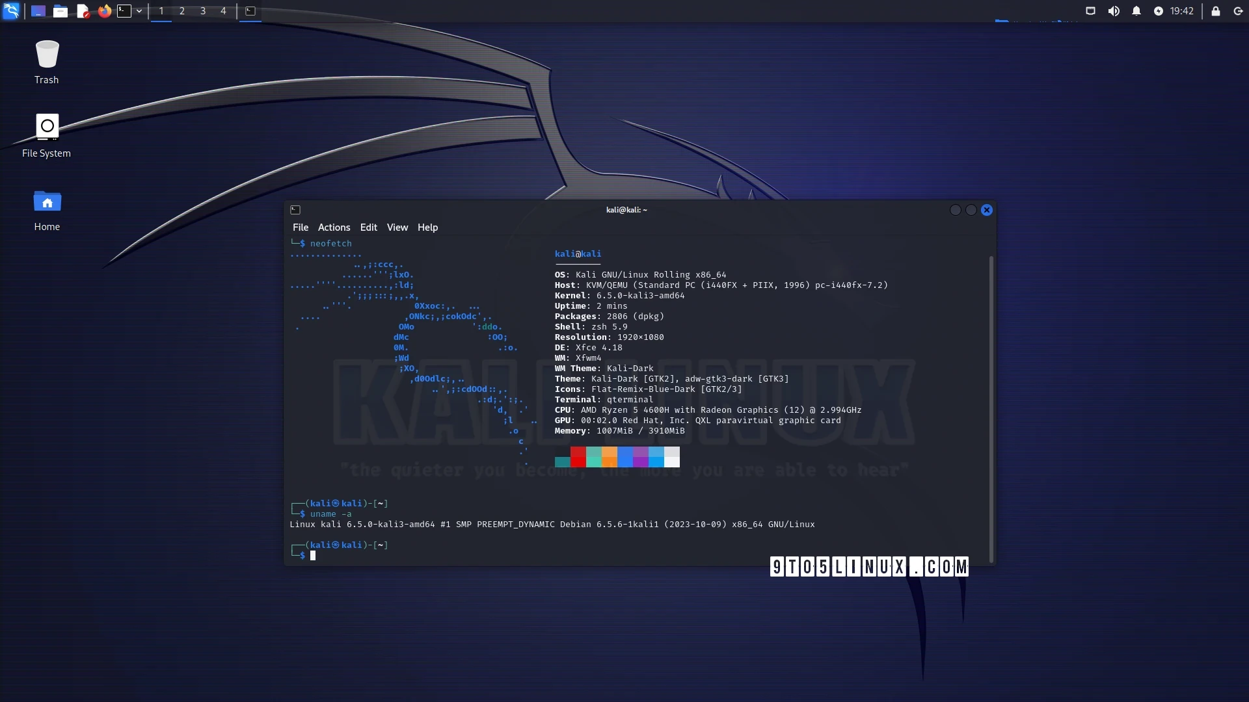
Task: Click the volume speaker icon
Action: click(x=1114, y=11)
